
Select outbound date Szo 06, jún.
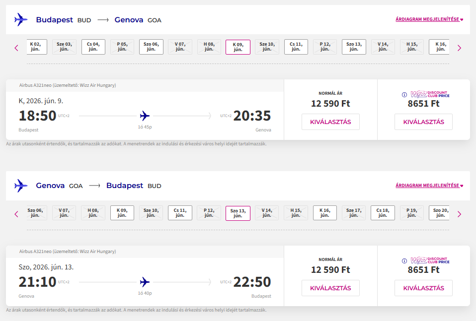click(151, 47)
